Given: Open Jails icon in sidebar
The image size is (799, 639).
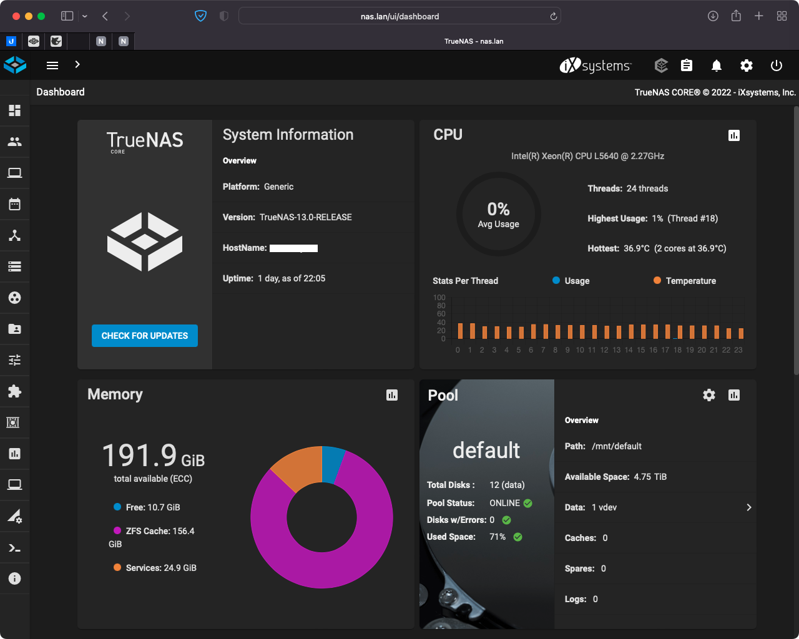Looking at the screenshot, I should click(12, 422).
